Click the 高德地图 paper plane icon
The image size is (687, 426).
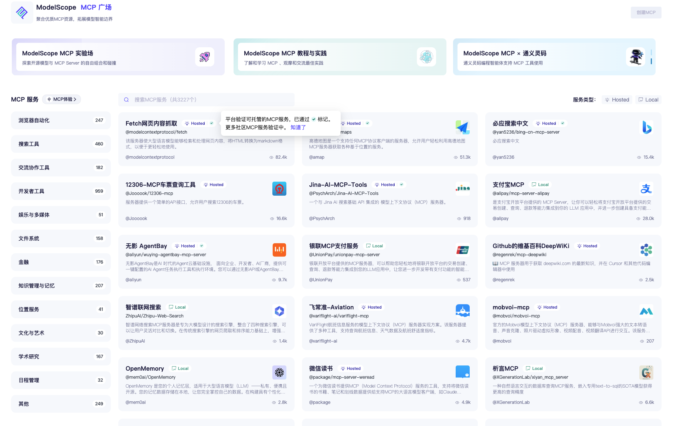(463, 127)
